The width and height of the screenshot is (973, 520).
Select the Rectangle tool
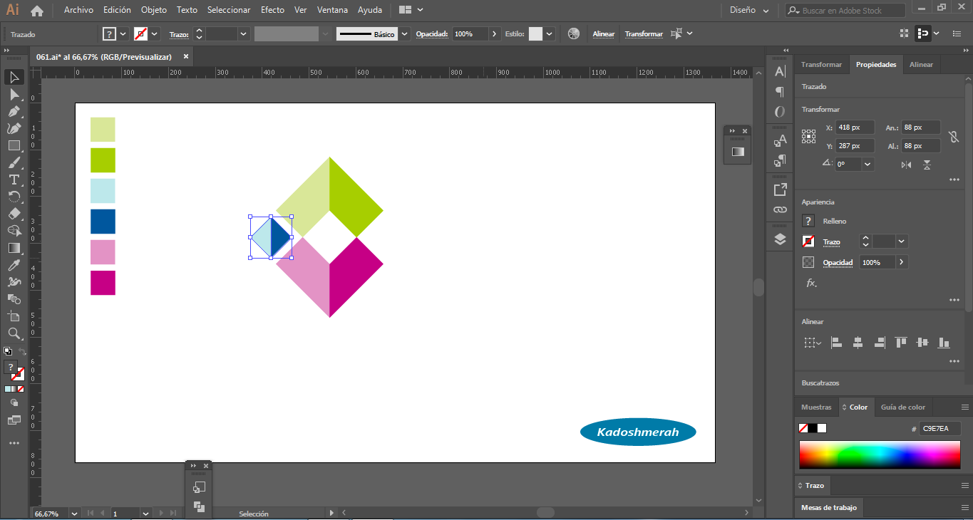pos(14,145)
